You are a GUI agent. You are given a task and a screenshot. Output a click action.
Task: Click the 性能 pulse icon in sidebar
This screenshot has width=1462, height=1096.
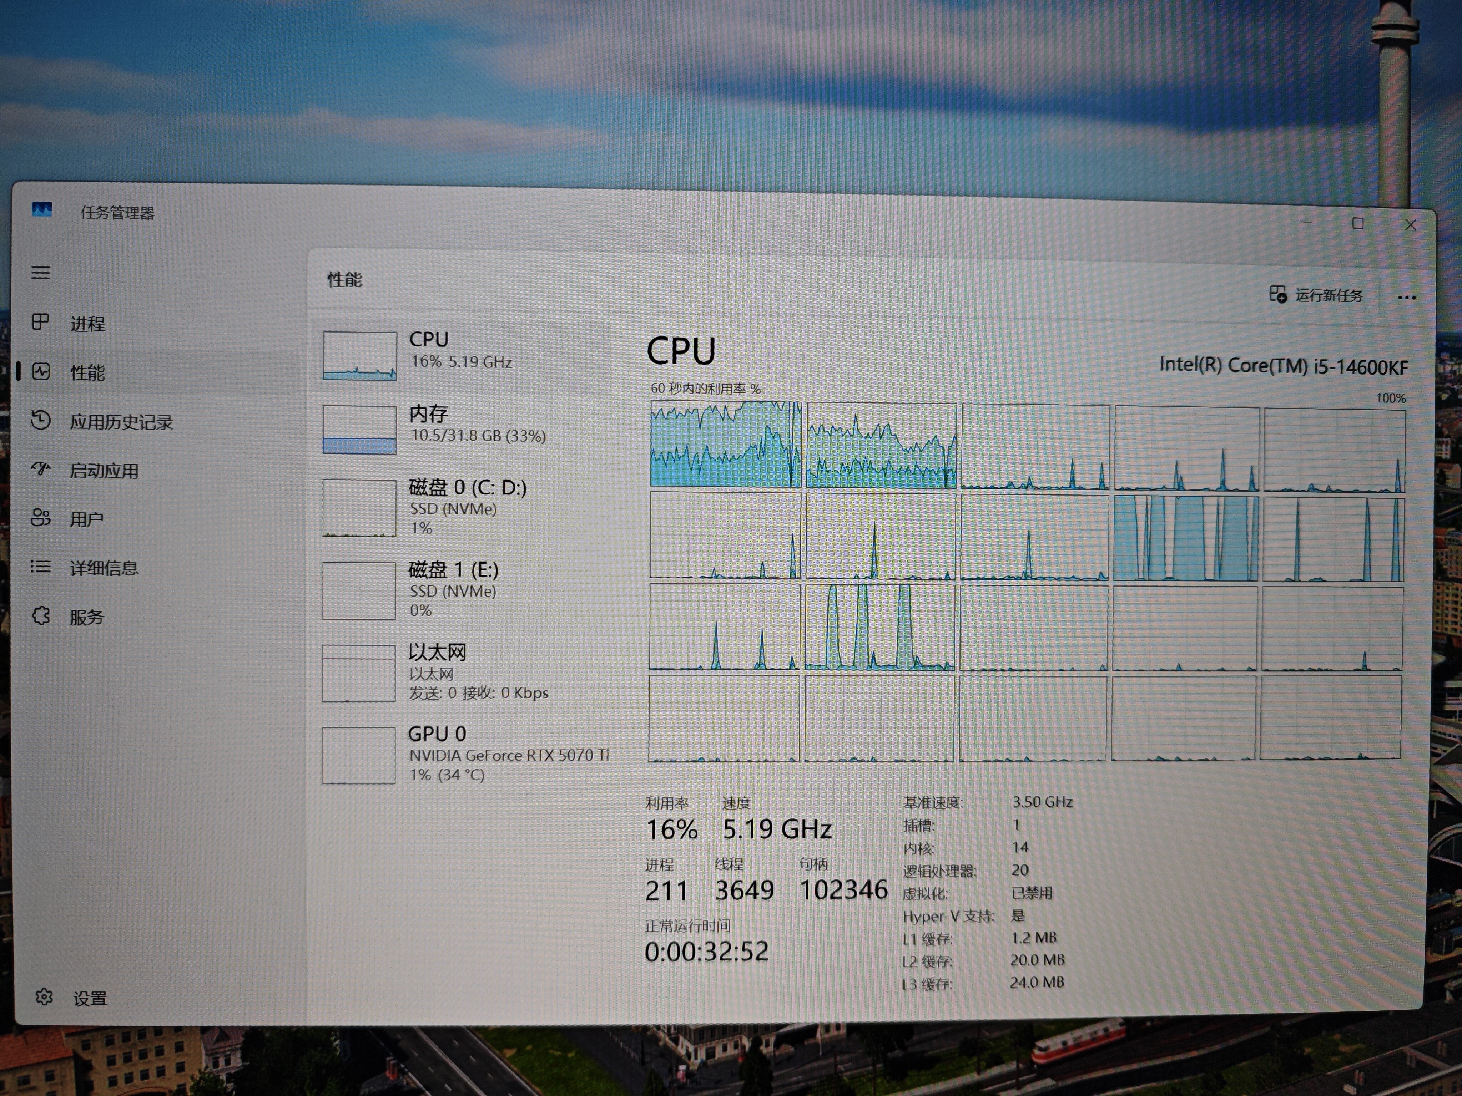[41, 371]
